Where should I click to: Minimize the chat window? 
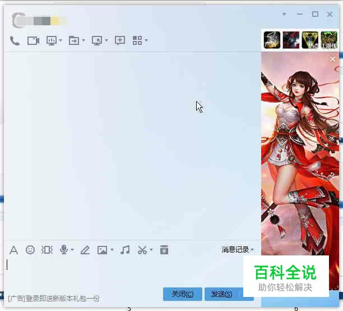coord(300,14)
